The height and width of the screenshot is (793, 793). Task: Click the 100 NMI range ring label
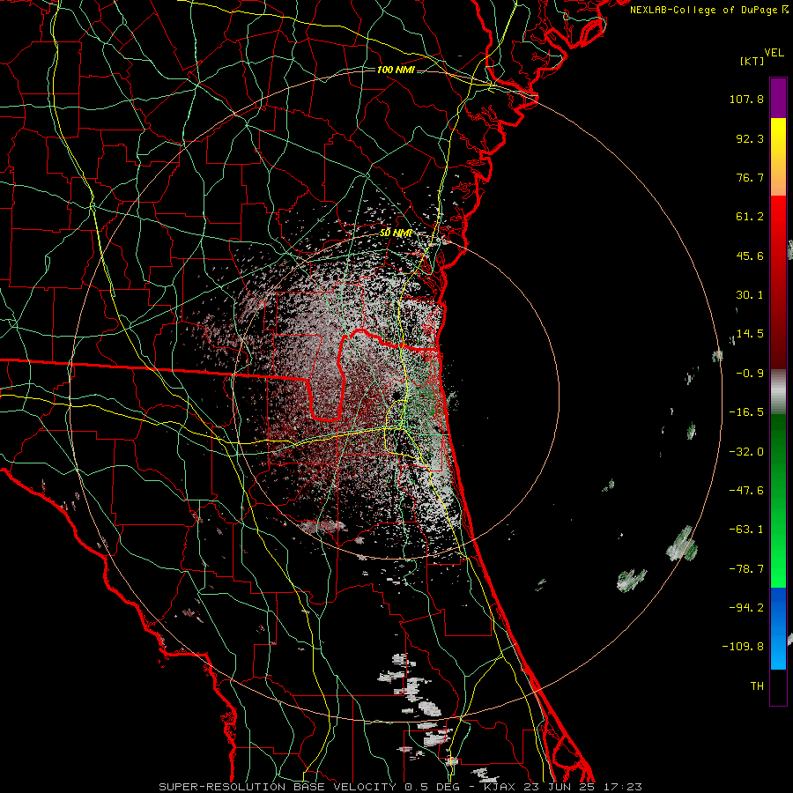point(396,70)
